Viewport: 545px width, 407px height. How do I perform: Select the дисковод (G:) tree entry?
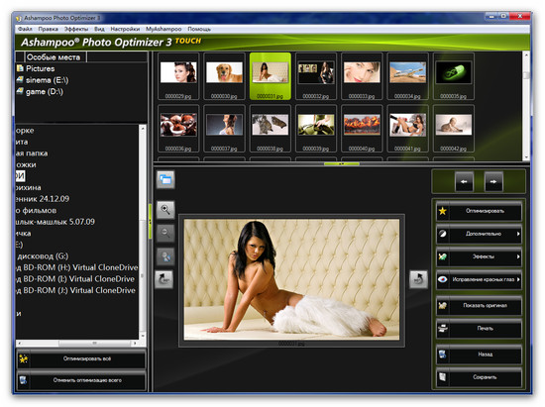43,256
